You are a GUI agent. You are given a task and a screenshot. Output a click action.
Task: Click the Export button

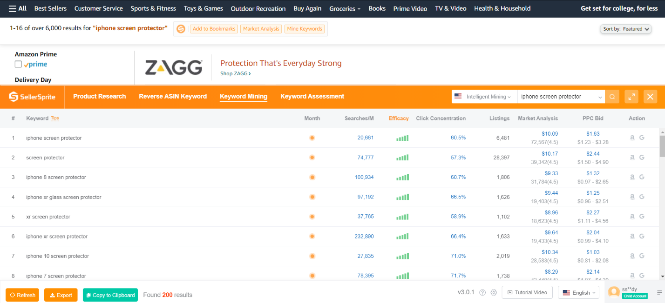pyautogui.click(x=61, y=295)
